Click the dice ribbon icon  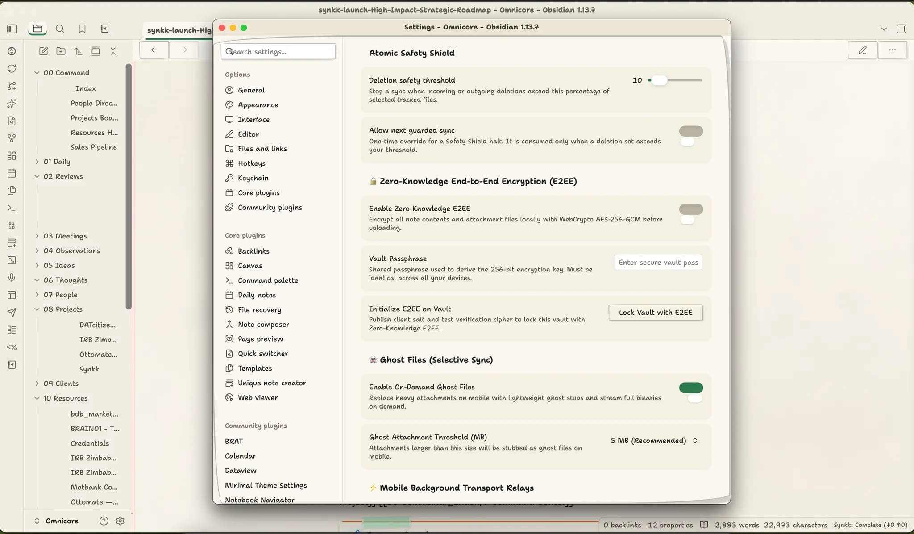coord(12,260)
